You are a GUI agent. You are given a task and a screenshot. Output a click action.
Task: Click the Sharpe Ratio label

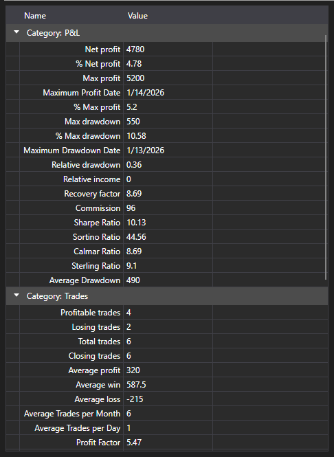point(97,223)
